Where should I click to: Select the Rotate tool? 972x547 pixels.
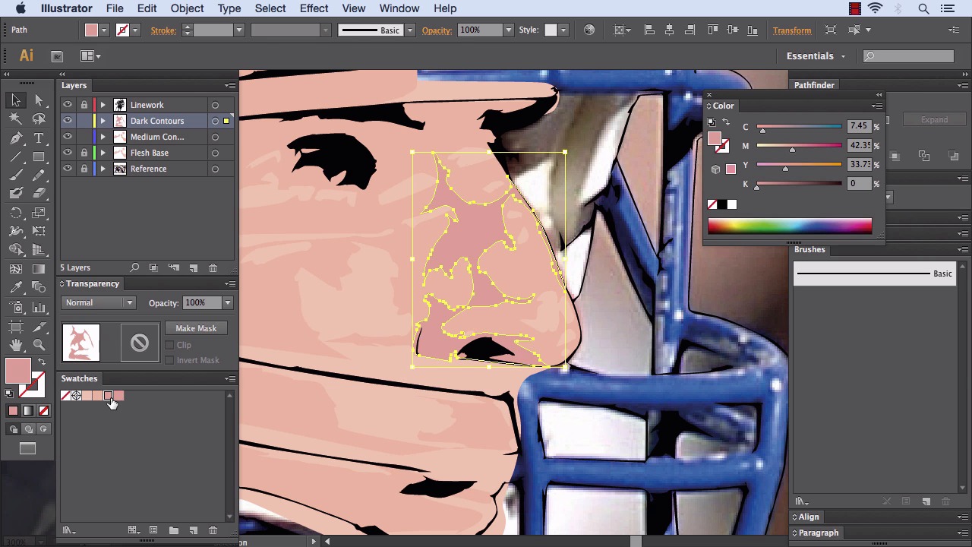16,213
